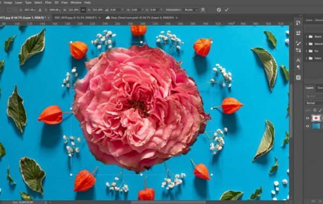
Task: Click the height percentage field
Action: pyautogui.click(x=97, y=10)
